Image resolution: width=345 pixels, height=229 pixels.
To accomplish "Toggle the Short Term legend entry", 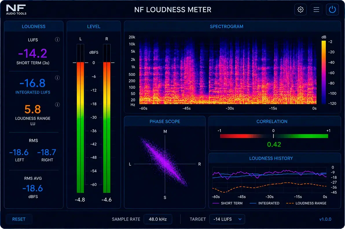I will coord(227,203).
